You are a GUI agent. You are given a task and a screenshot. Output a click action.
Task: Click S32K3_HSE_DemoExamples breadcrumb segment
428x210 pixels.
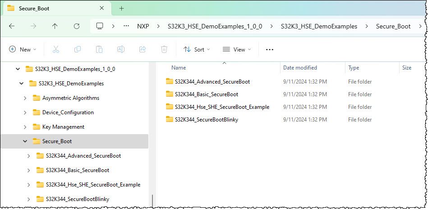[x=319, y=26]
